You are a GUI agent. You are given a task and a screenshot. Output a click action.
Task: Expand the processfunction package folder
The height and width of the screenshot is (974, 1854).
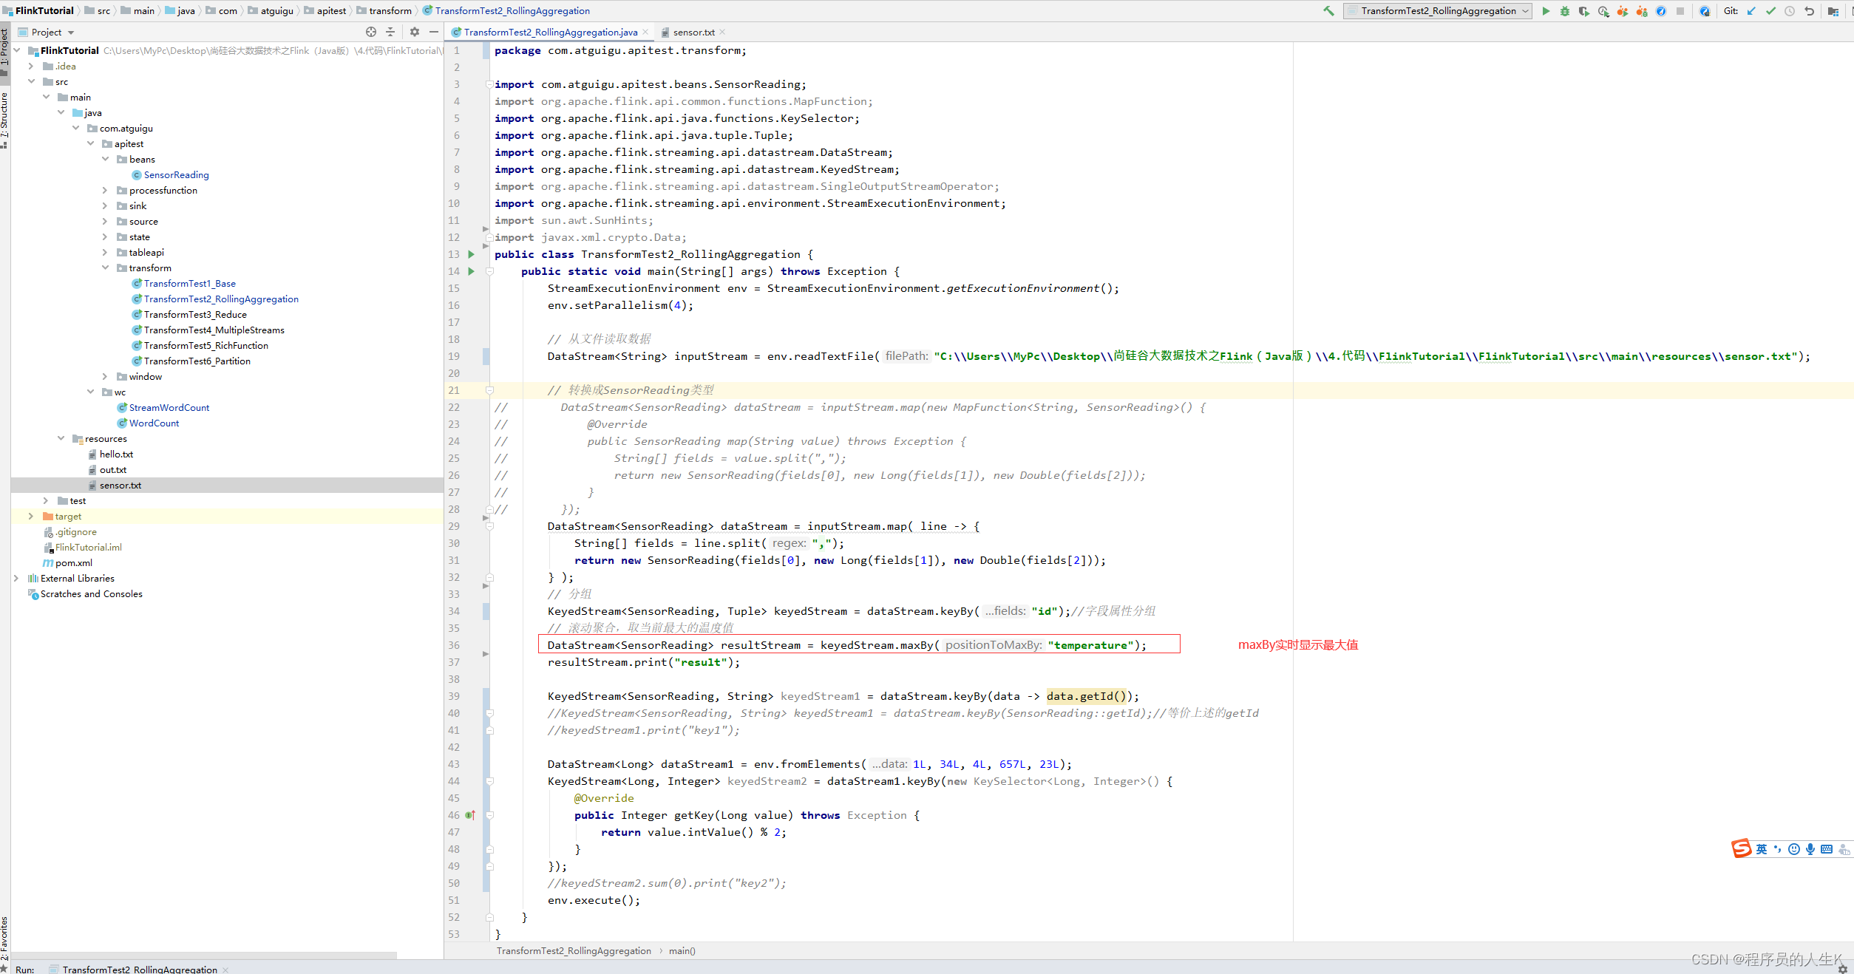click(105, 191)
